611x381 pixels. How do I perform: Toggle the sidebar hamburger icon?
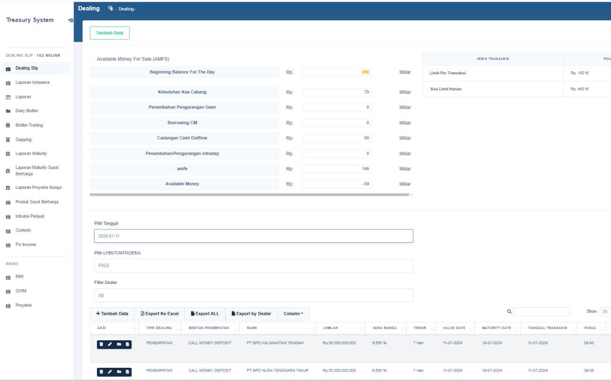pos(71,20)
